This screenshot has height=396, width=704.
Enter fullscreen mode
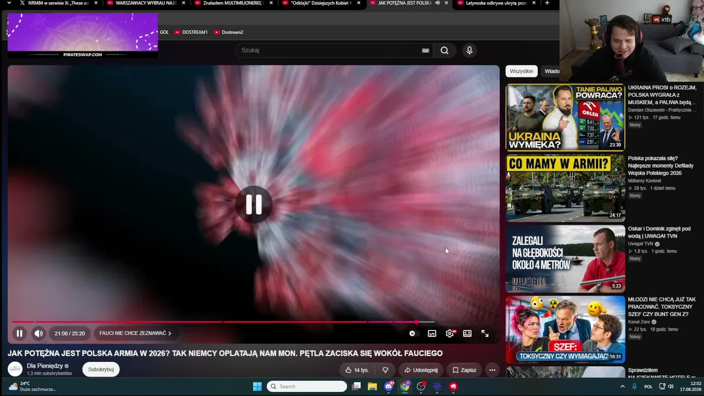485,333
